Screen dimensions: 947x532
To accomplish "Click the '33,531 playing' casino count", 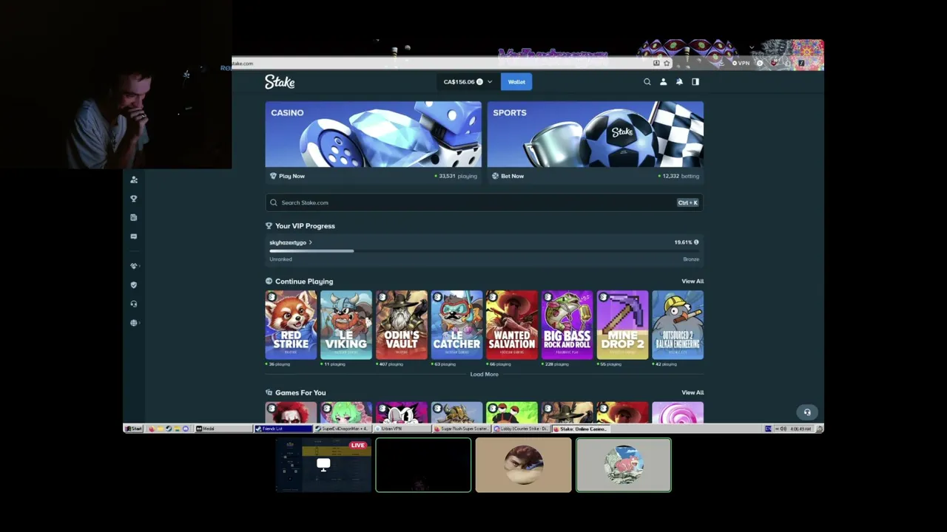I will coord(457,177).
